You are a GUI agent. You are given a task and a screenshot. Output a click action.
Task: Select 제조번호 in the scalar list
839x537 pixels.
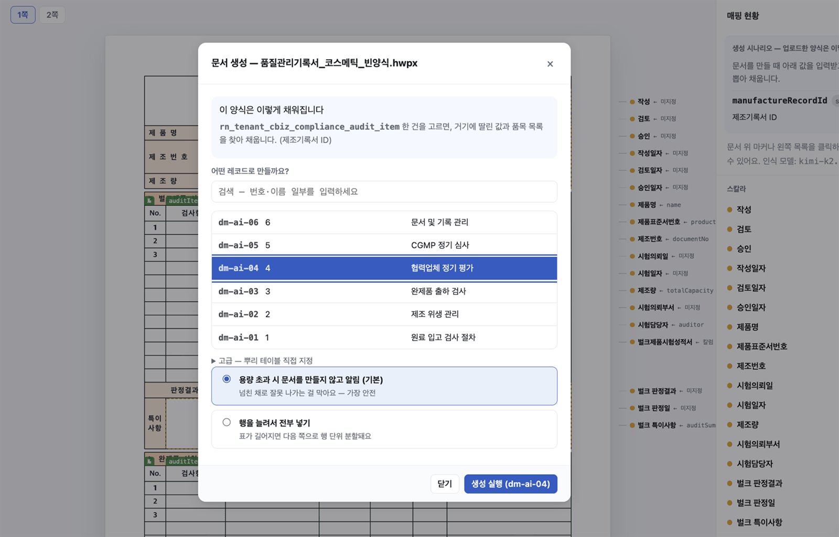[751, 366]
